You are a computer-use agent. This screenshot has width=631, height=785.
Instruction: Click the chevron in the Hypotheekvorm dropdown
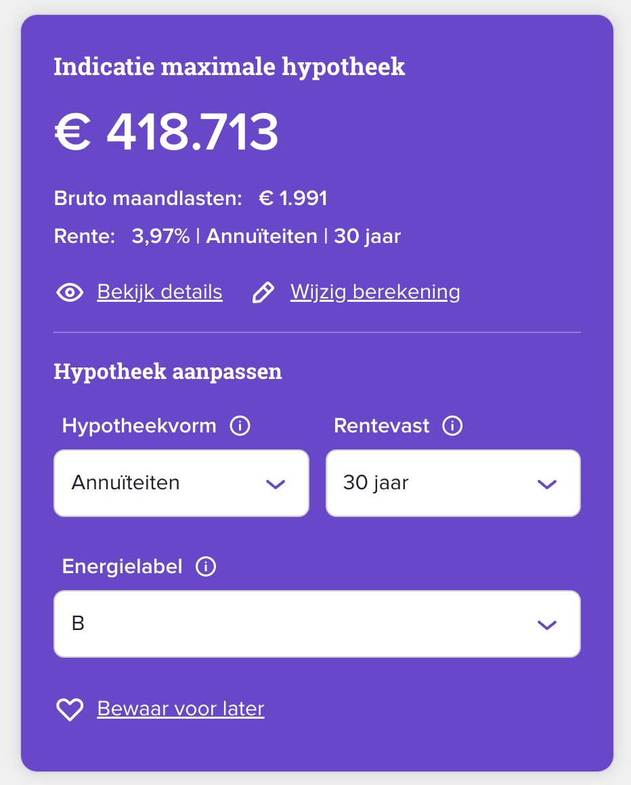point(276,484)
